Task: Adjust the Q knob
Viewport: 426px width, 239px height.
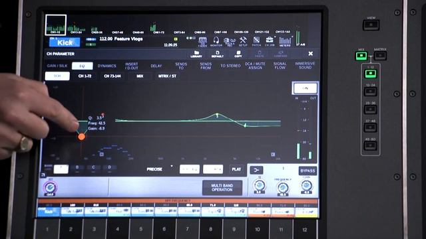Action: point(259,185)
